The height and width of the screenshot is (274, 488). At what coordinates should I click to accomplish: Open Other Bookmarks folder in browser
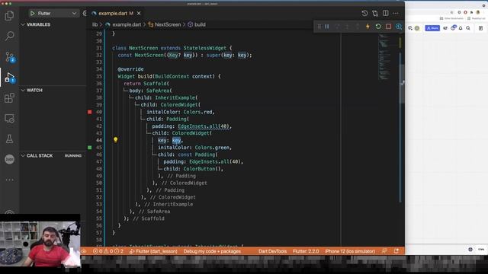(x=451, y=18)
